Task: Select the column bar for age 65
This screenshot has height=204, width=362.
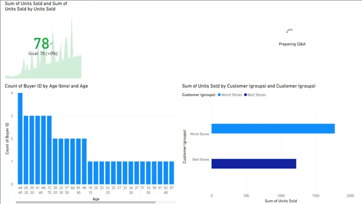Action: (78, 161)
